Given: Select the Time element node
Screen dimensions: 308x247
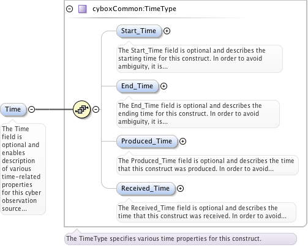Looking at the screenshot, I should [x=13, y=109].
